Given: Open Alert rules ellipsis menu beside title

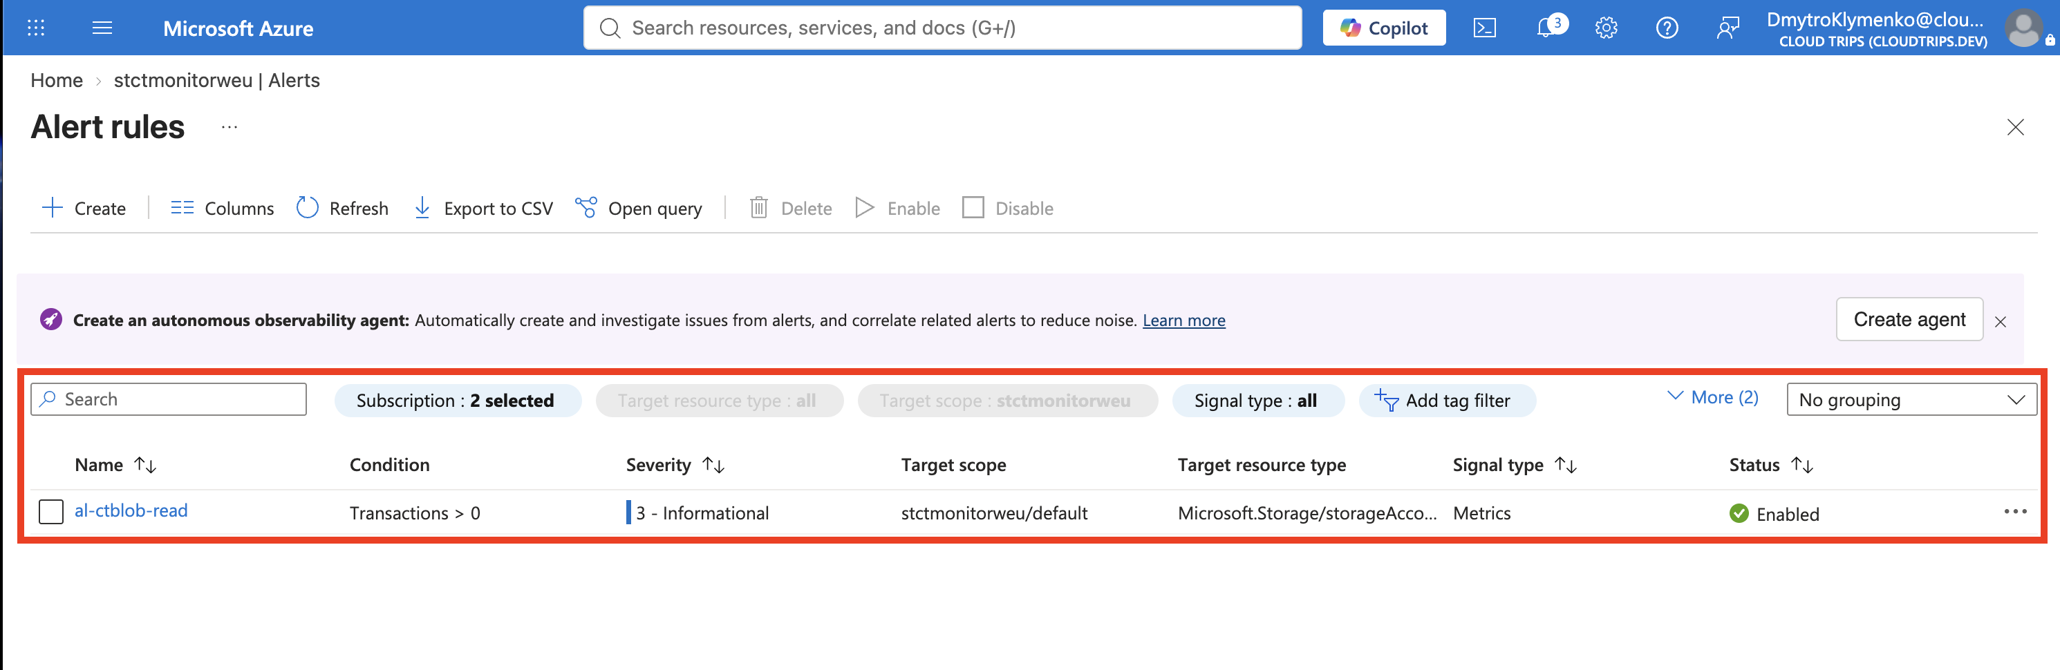Looking at the screenshot, I should click(230, 127).
